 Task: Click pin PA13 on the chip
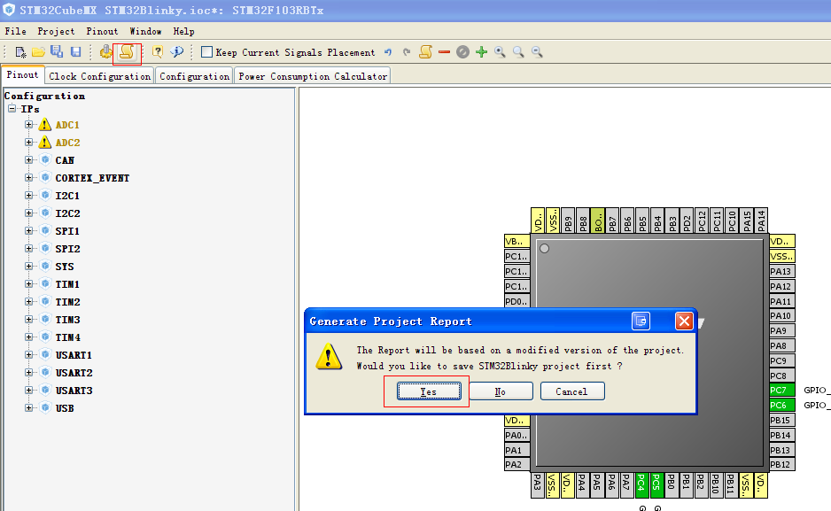pos(781,271)
